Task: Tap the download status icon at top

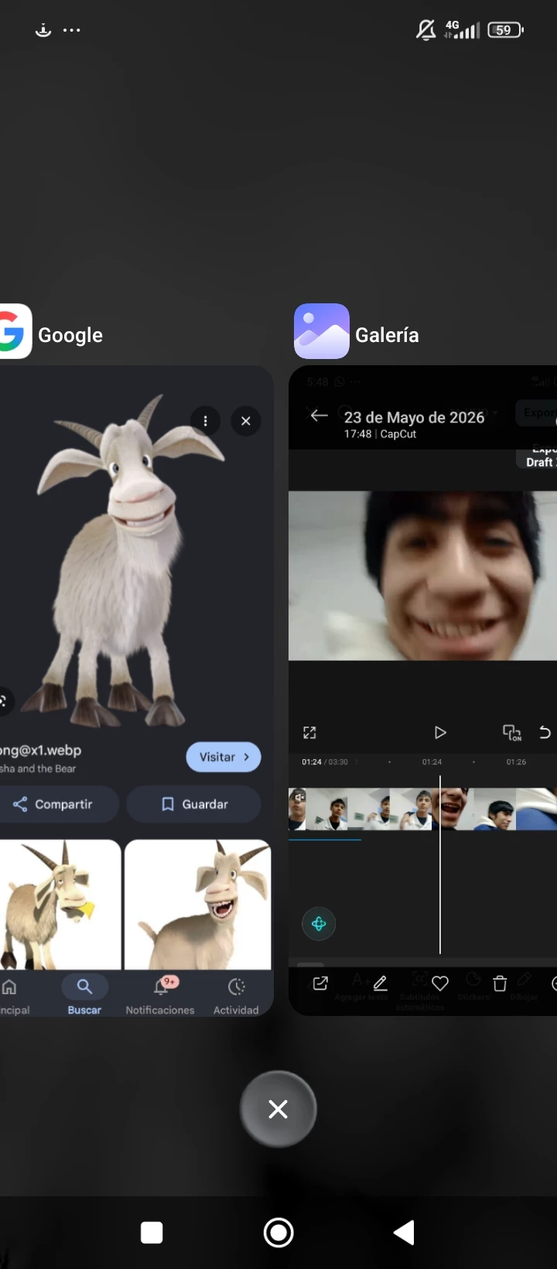Action: click(43, 30)
